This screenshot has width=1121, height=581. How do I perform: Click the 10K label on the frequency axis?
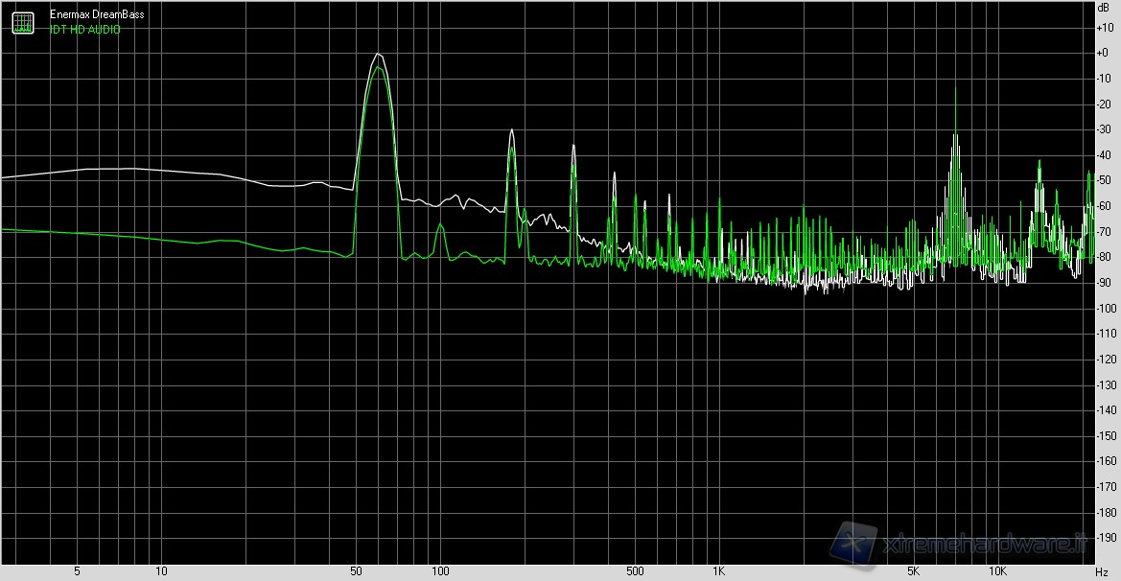pos(997,572)
